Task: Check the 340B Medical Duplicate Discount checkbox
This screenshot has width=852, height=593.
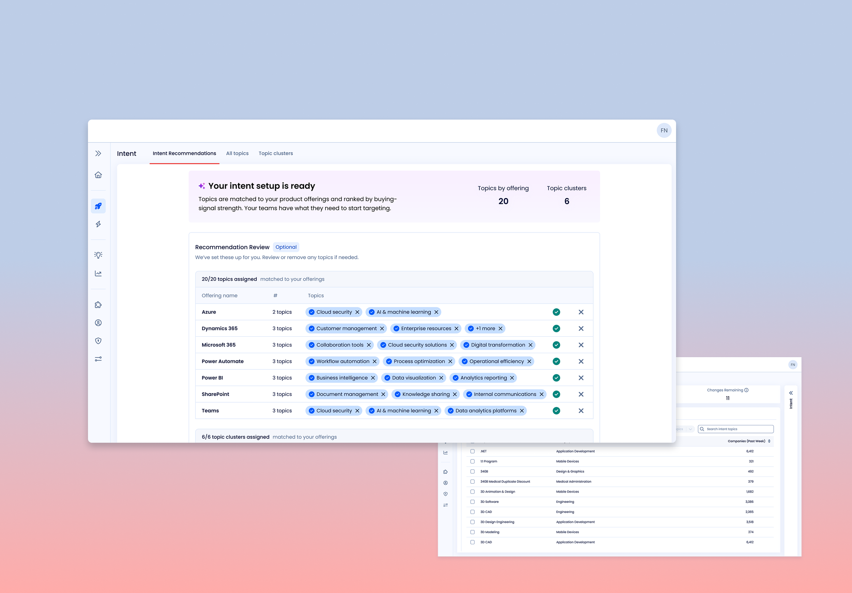Action: [472, 482]
